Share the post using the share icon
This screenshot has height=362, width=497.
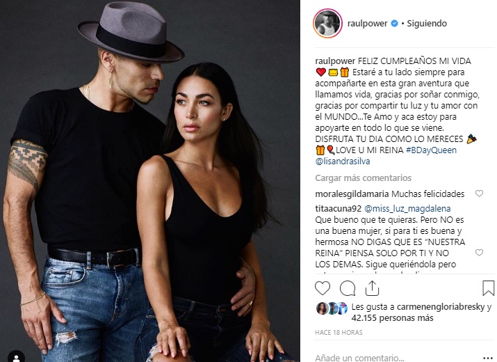tap(372, 288)
